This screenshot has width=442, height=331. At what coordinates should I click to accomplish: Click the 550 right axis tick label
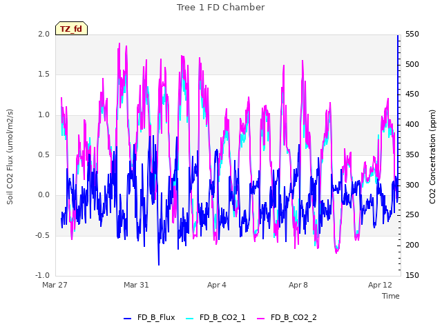tap(412, 34)
